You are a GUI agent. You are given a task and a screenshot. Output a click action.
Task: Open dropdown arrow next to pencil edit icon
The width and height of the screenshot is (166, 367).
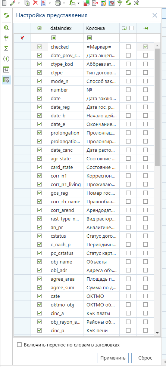click(19, 3)
